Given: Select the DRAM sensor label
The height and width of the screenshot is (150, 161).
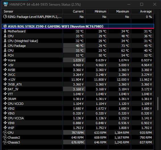Looking at the screenshot, I should [12, 99].
